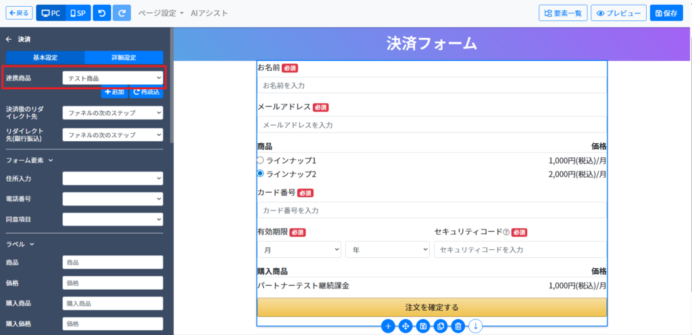
Task: Open the 月 expiry month dropdown
Action: coord(299,249)
